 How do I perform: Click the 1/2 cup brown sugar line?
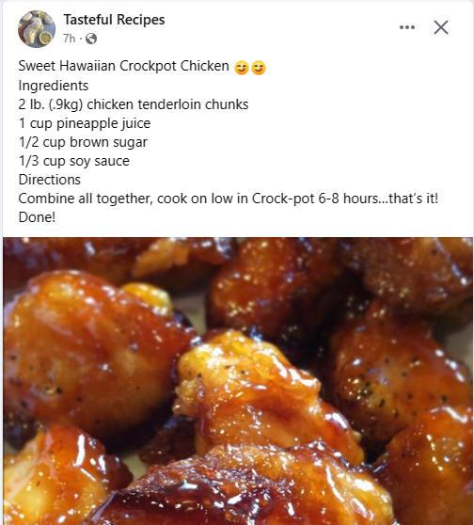[x=83, y=142]
